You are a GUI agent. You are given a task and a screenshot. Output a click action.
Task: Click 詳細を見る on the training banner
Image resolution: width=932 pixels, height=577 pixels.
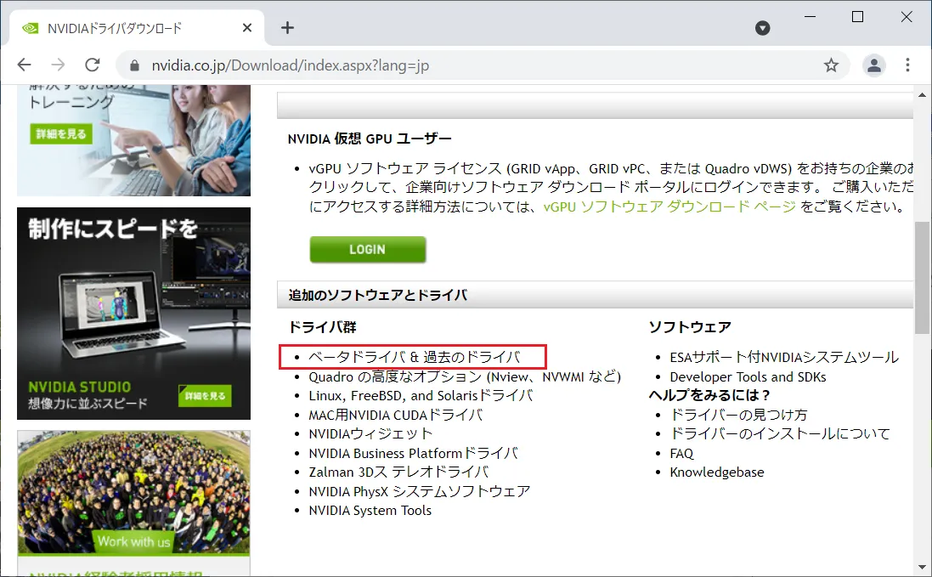coord(61,133)
